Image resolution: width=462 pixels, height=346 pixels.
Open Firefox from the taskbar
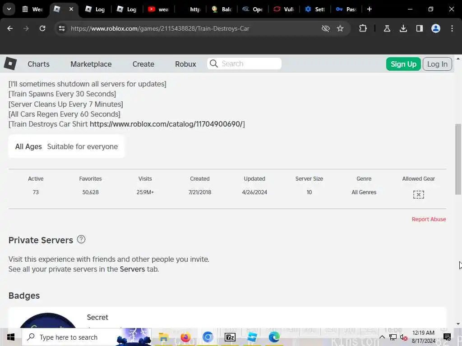pos(185,337)
